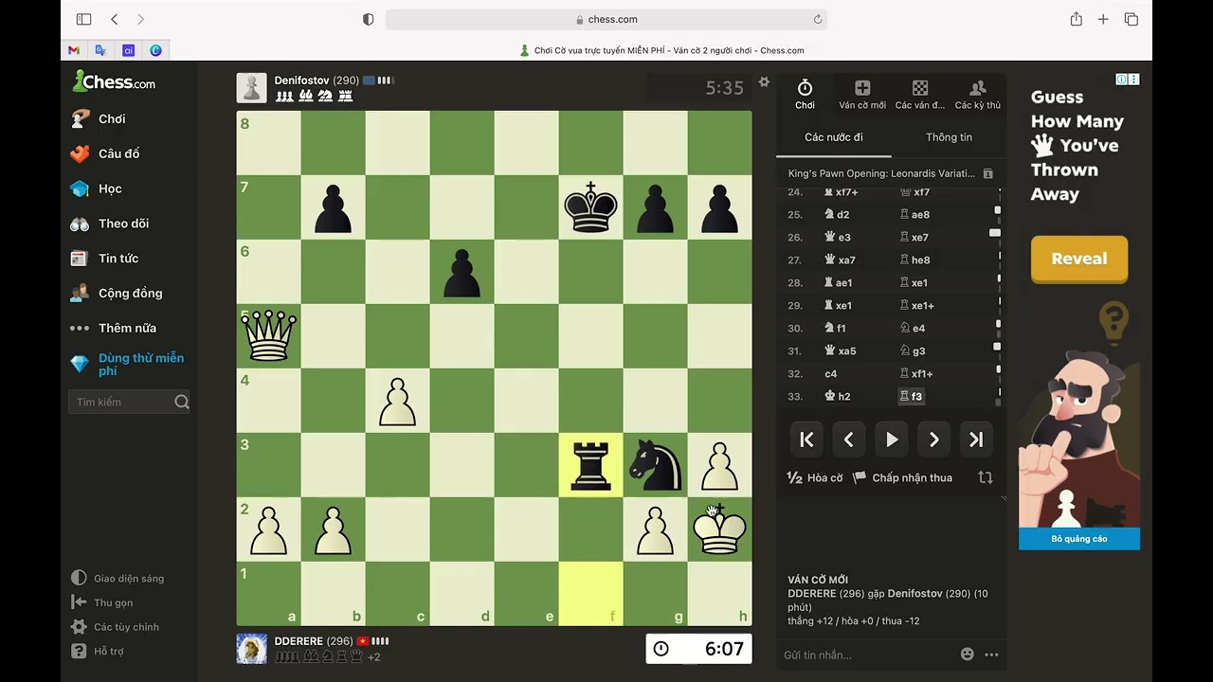Open board settings gear near the black clock
1213x682 pixels.
click(x=764, y=82)
